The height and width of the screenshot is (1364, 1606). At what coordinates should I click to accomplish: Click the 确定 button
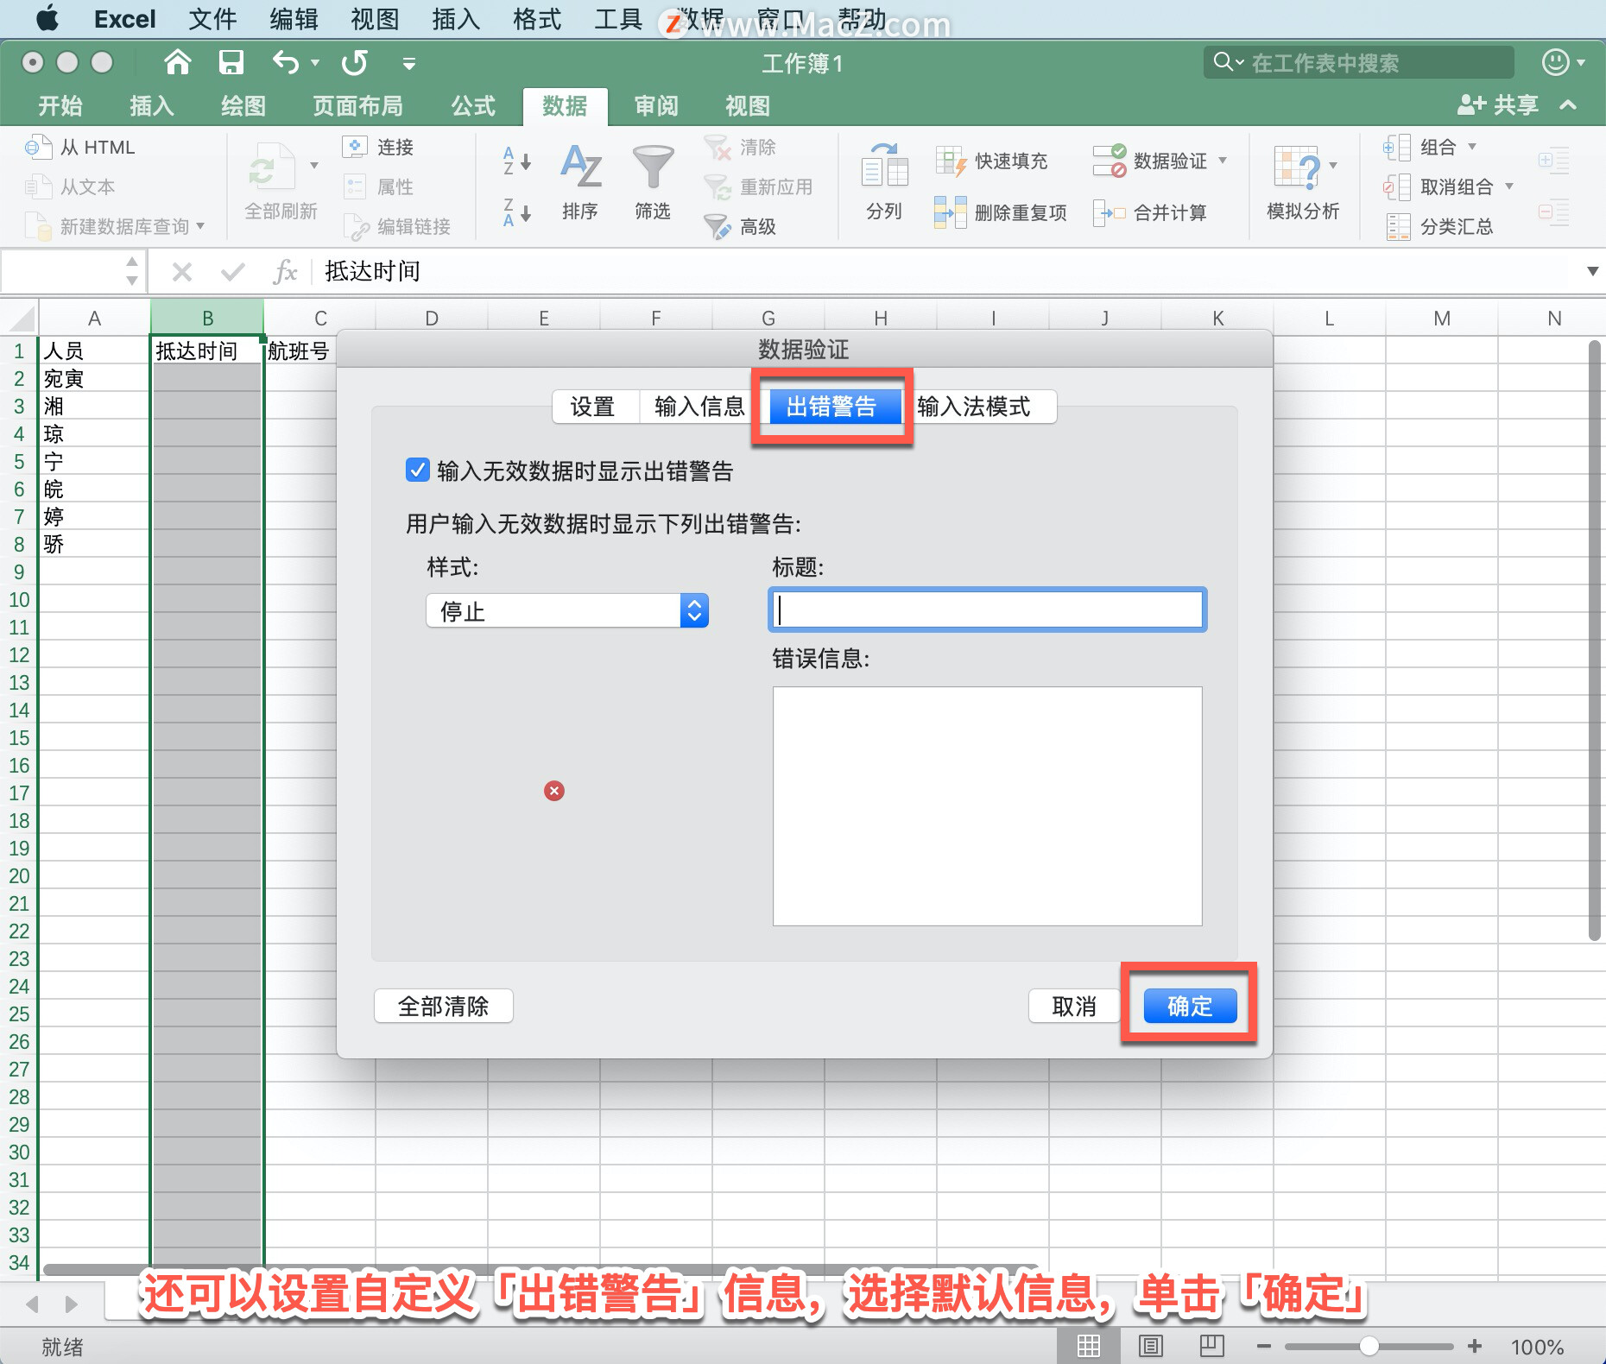pos(1190,1006)
